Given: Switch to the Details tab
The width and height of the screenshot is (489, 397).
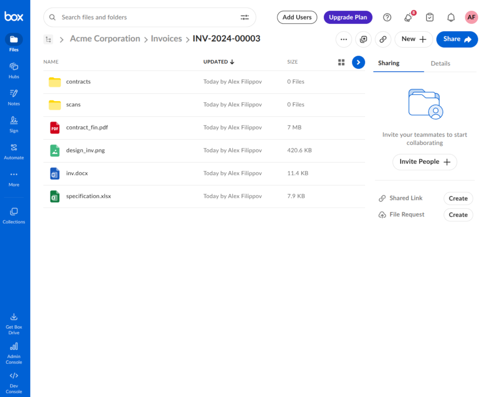Looking at the screenshot, I should [x=441, y=64].
